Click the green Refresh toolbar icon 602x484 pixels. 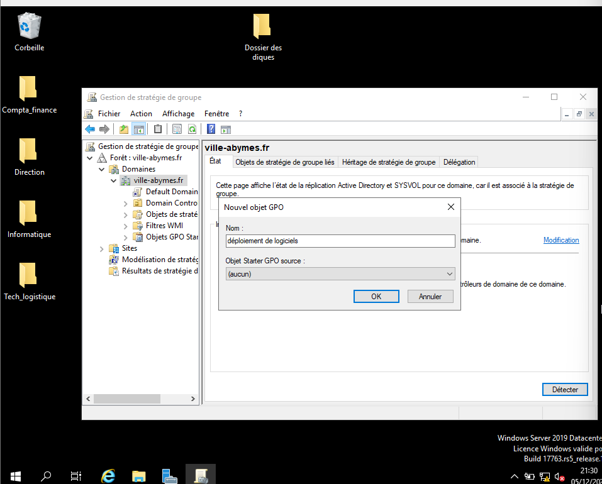tap(192, 129)
